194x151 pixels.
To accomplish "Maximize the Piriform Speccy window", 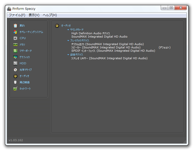I will click(171, 8).
